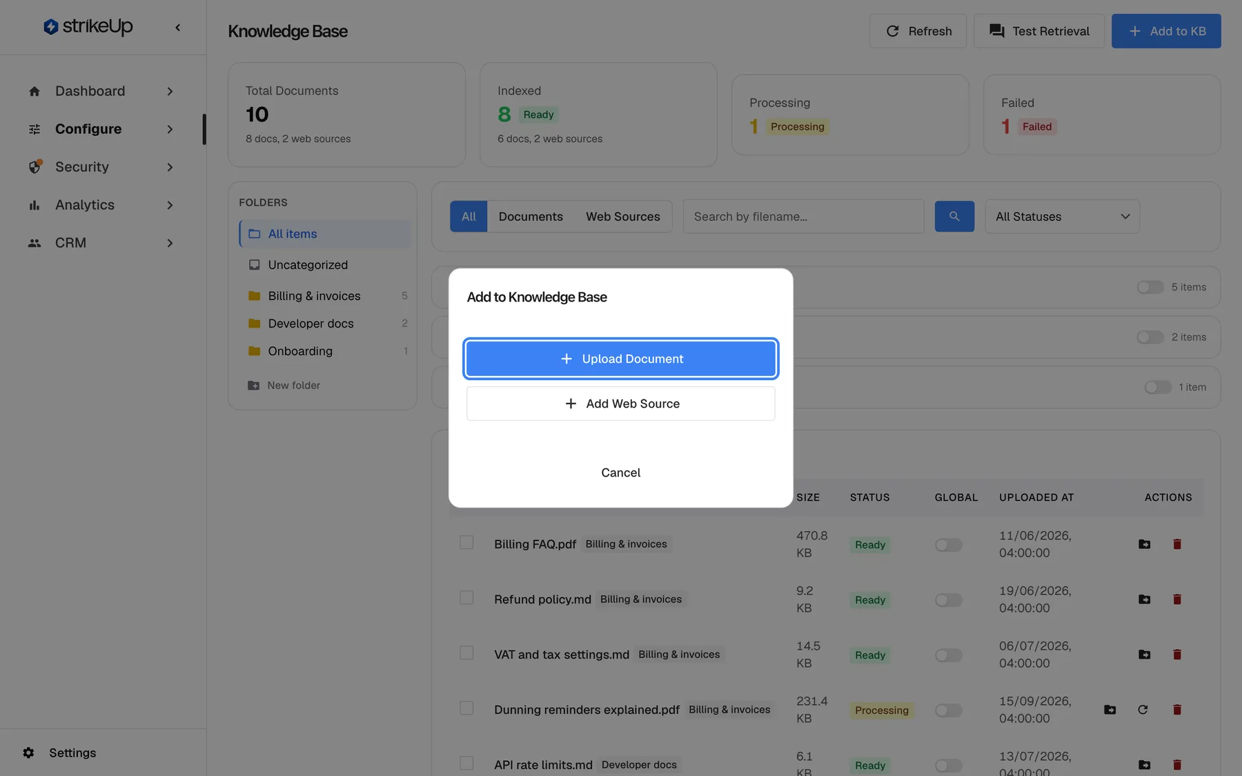Delete the VAT and tax settings.md file

1177,655
